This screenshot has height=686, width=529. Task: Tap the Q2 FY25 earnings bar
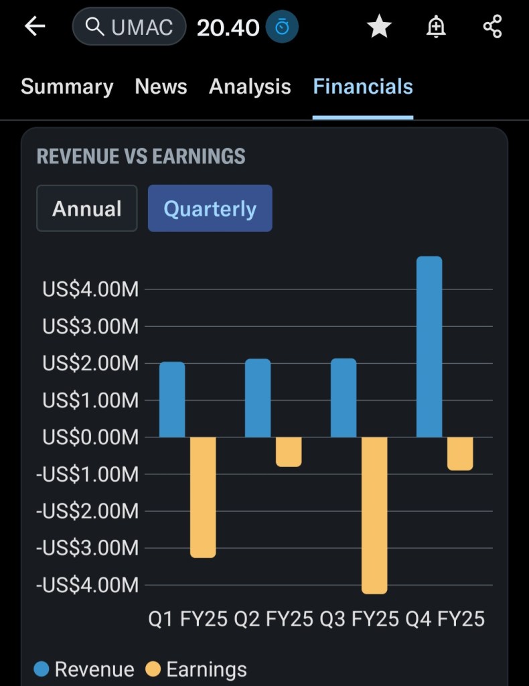(289, 452)
